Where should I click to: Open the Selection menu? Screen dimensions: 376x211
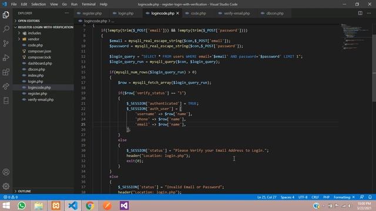pyautogui.click(x=38, y=4)
